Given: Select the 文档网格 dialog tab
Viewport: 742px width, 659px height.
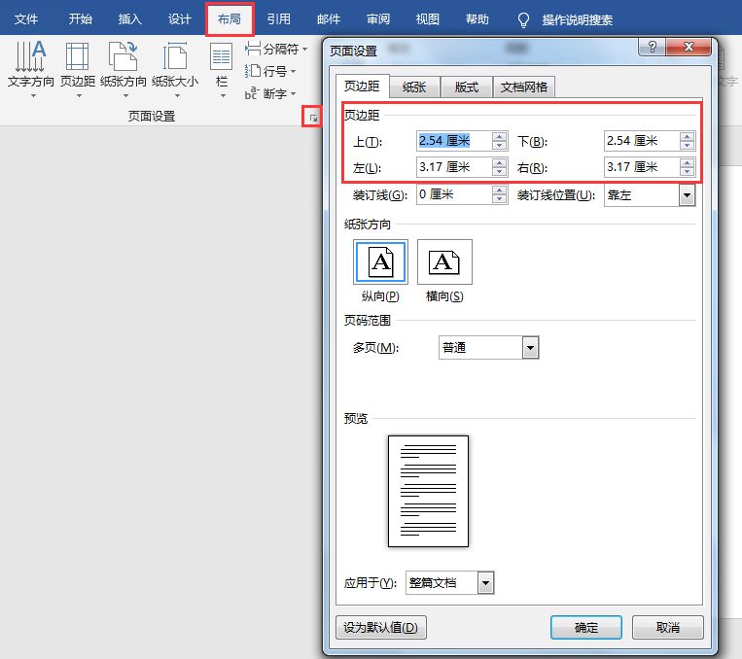Looking at the screenshot, I should click(524, 87).
